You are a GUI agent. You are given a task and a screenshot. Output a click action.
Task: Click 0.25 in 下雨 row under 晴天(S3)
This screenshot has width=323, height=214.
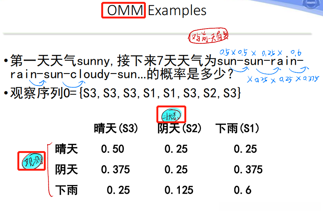pos(118,190)
